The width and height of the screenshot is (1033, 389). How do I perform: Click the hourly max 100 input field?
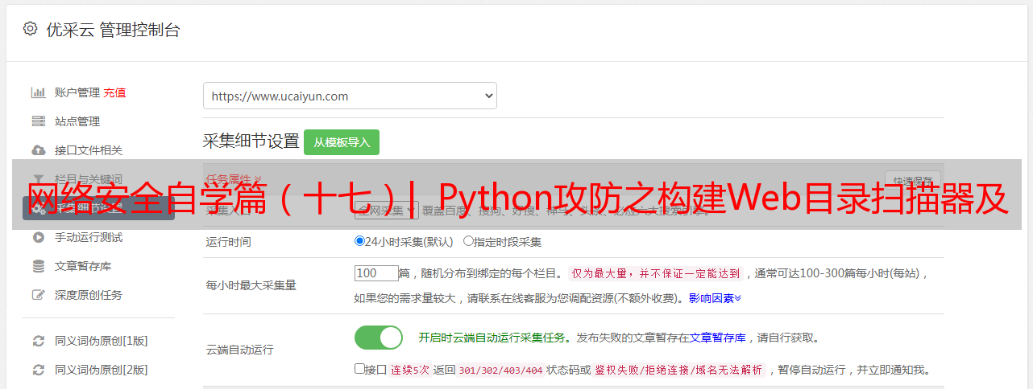pos(376,273)
